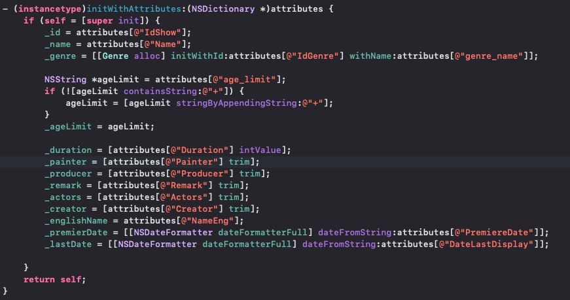Click the withName: selector
570x300 pixels.
click(373, 56)
